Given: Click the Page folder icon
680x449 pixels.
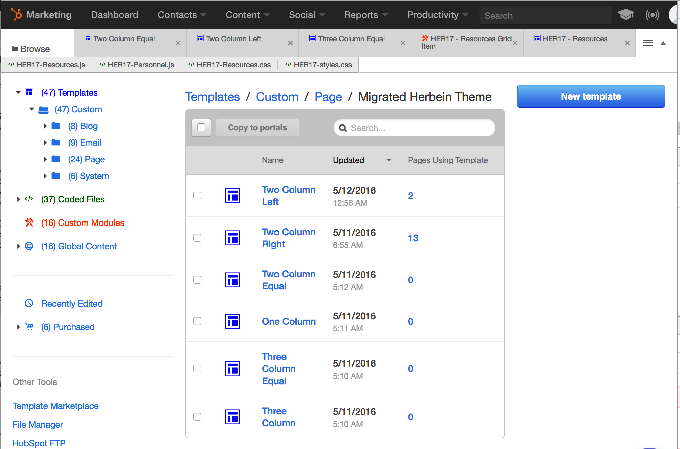Looking at the screenshot, I should (x=56, y=159).
